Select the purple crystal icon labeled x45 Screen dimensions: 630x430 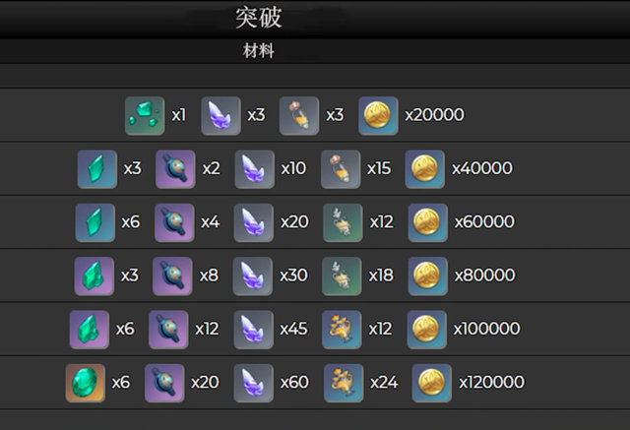point(254,330)
